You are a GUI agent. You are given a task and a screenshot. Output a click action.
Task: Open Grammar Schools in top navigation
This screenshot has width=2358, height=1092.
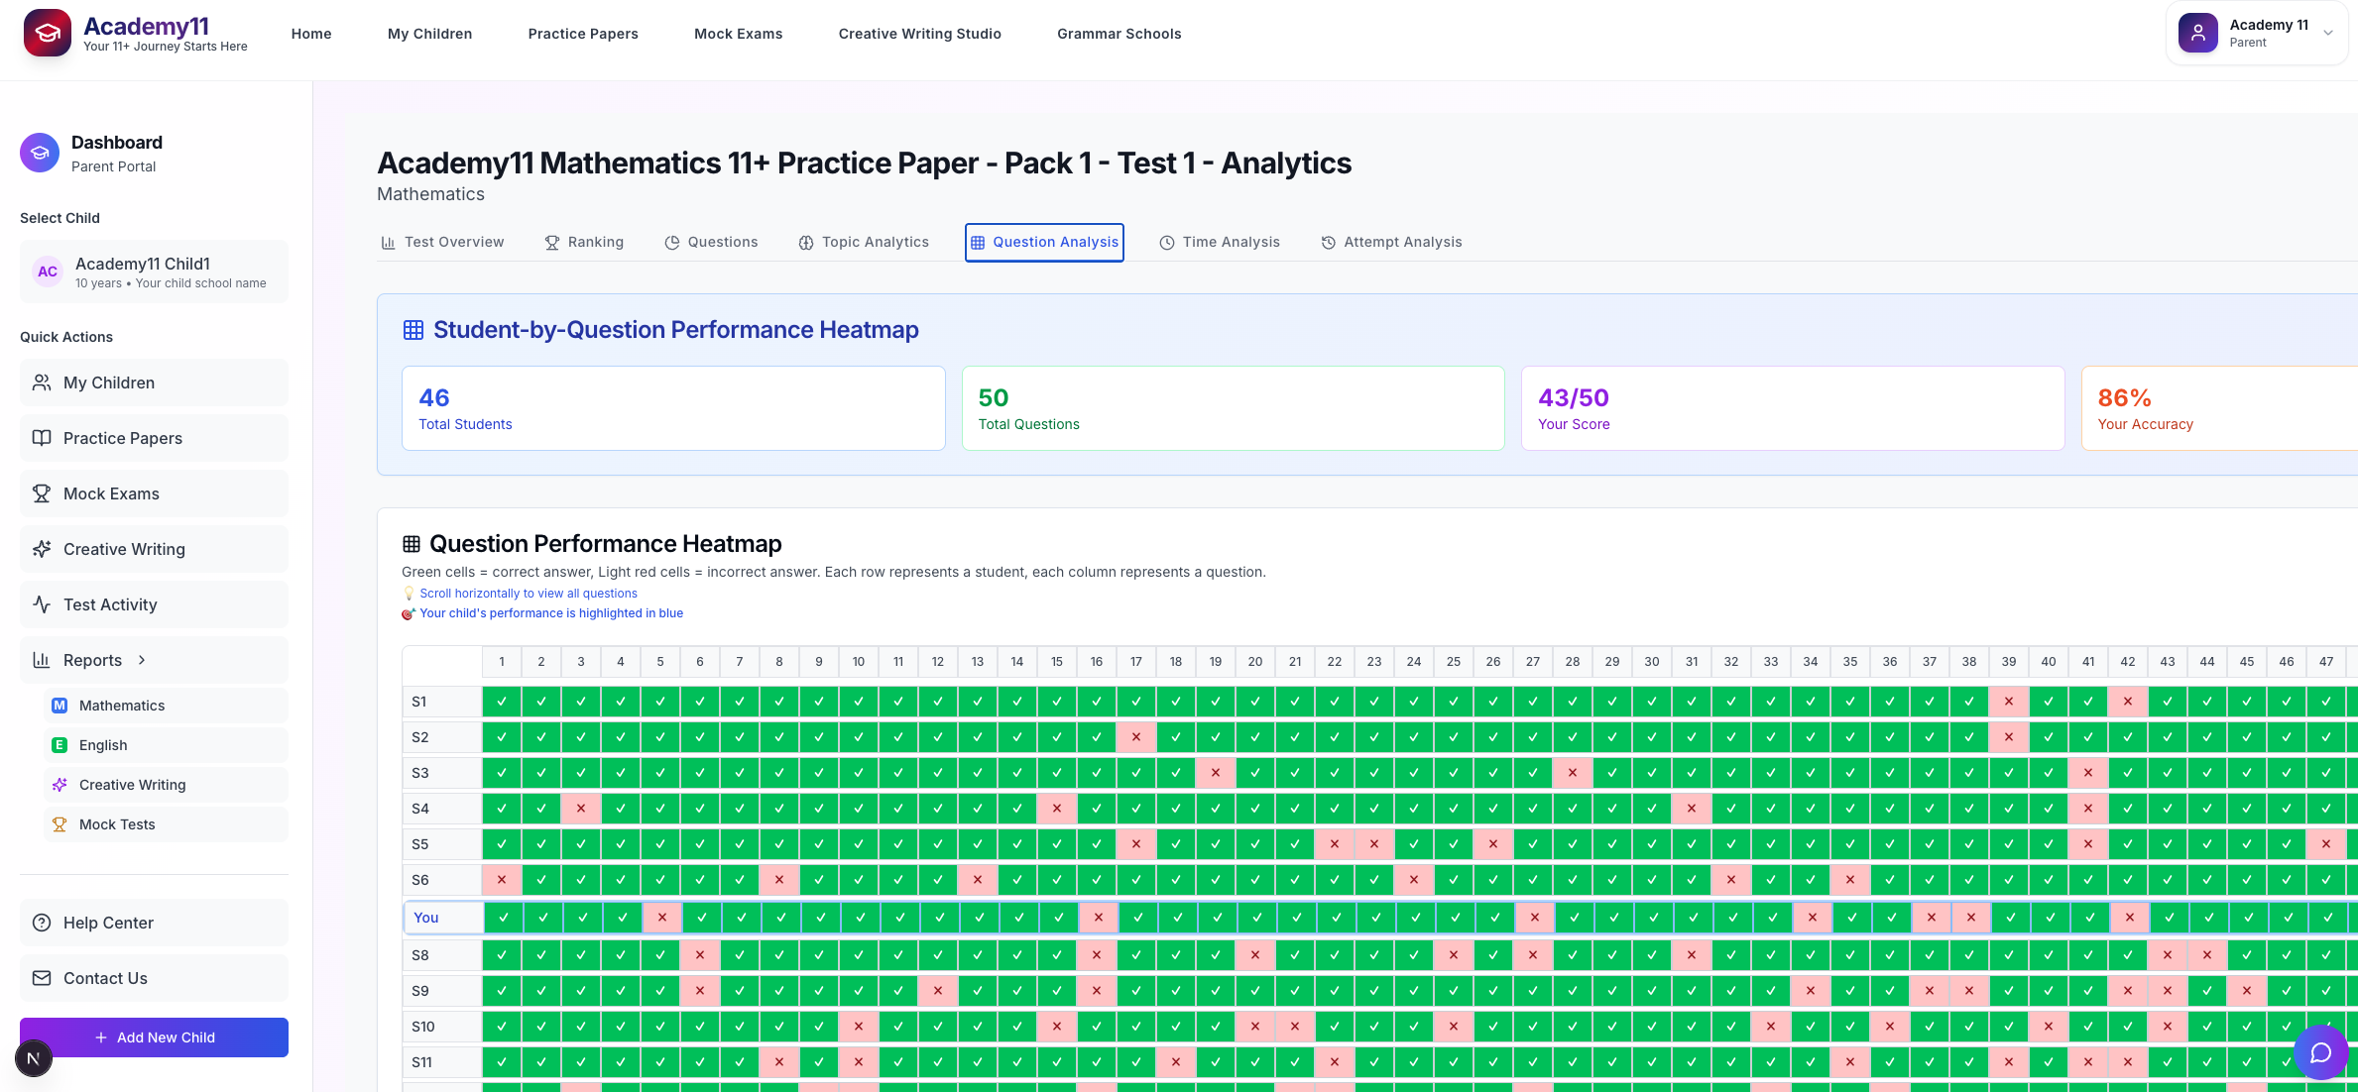click(x=1119, y=34)
